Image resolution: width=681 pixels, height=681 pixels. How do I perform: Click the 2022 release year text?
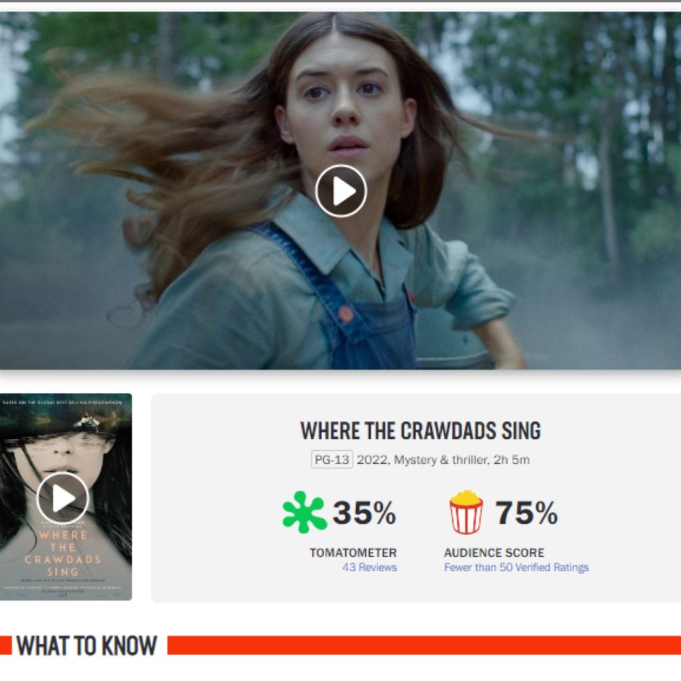tap(373, 460)
